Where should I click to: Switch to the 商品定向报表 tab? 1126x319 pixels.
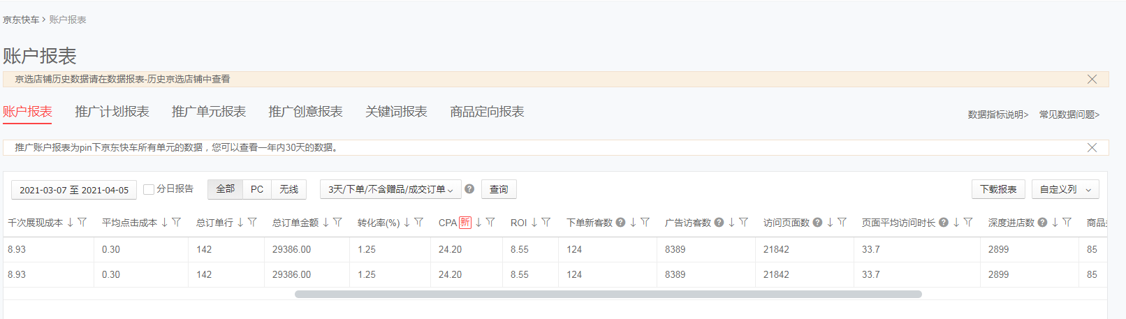point(487,112)
